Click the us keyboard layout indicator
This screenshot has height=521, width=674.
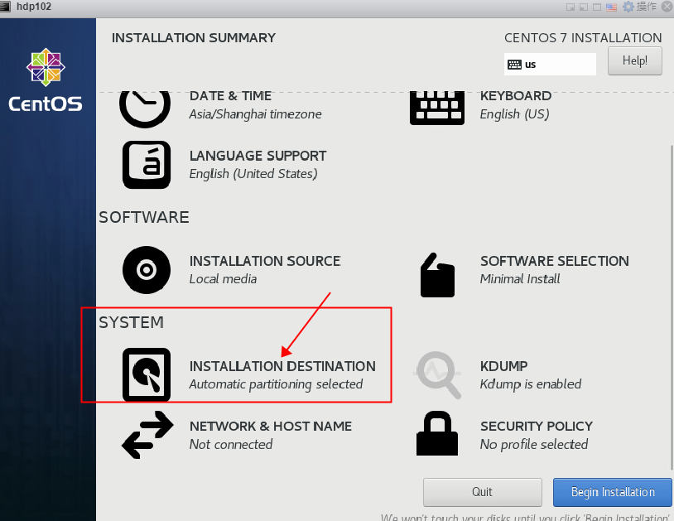point(550,65)
